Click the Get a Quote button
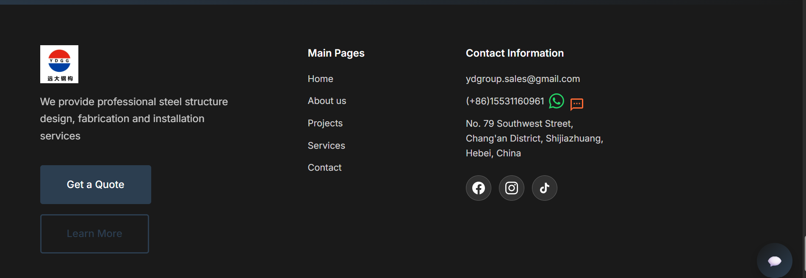This screenshot has height=278, width=806. [96, 185]
